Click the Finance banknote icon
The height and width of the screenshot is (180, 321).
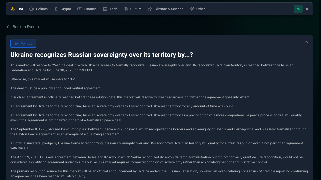coord(80,9)
